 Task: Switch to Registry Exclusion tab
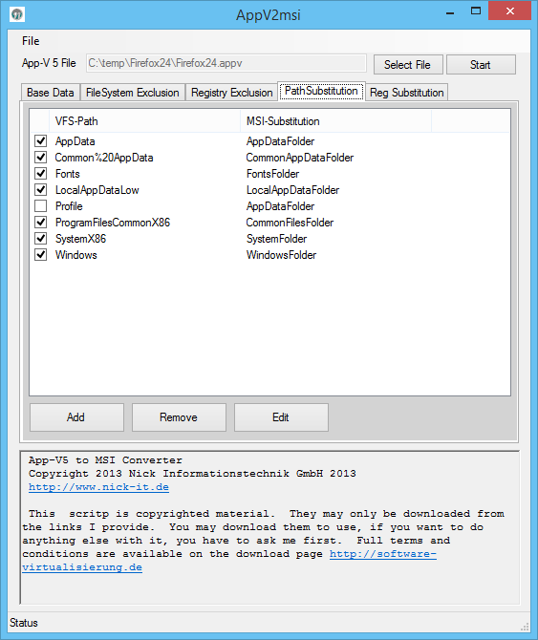pyautogui.click(x=231, y=93)
